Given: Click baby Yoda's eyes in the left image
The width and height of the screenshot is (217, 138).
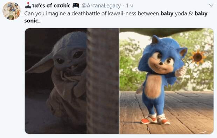Looking at the screenshot, I should click(x=70, y=57).
